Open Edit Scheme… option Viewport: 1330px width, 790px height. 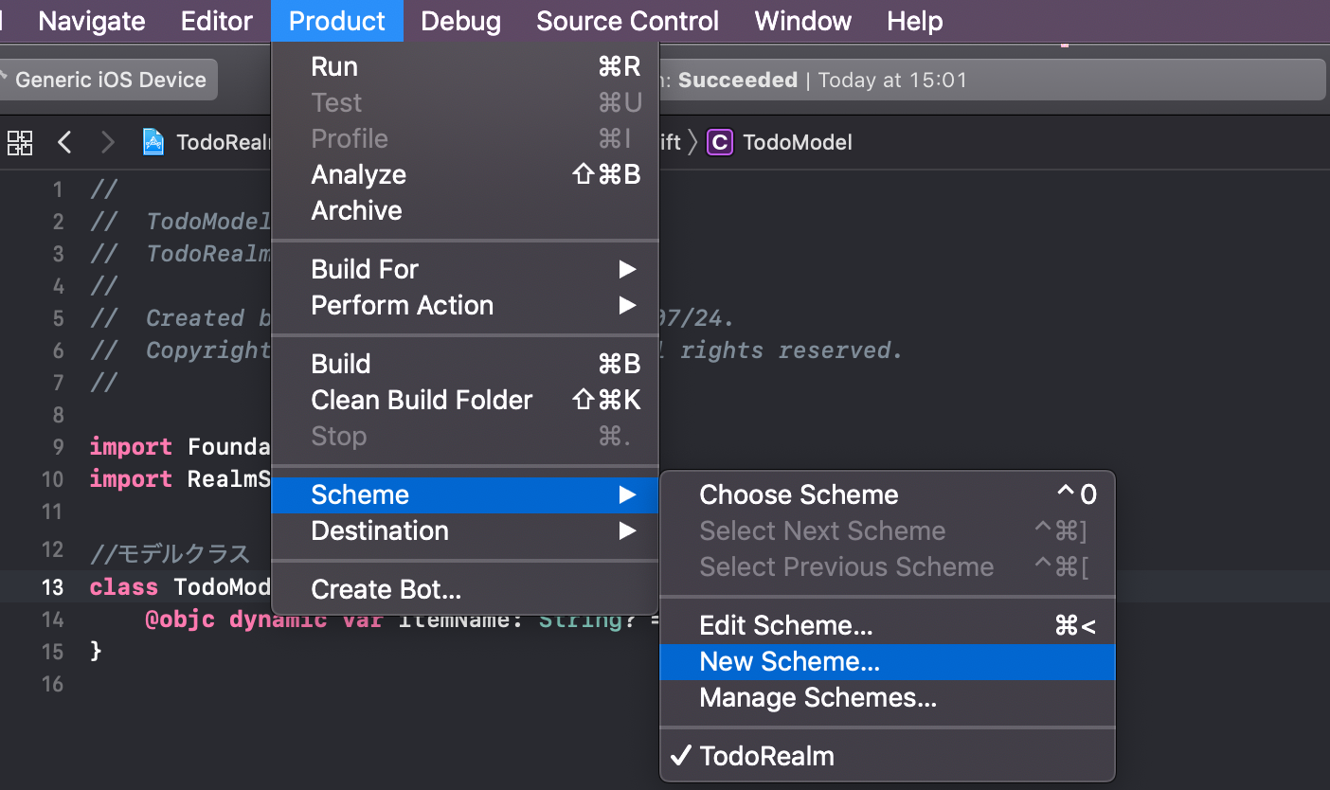click(785, 625)
